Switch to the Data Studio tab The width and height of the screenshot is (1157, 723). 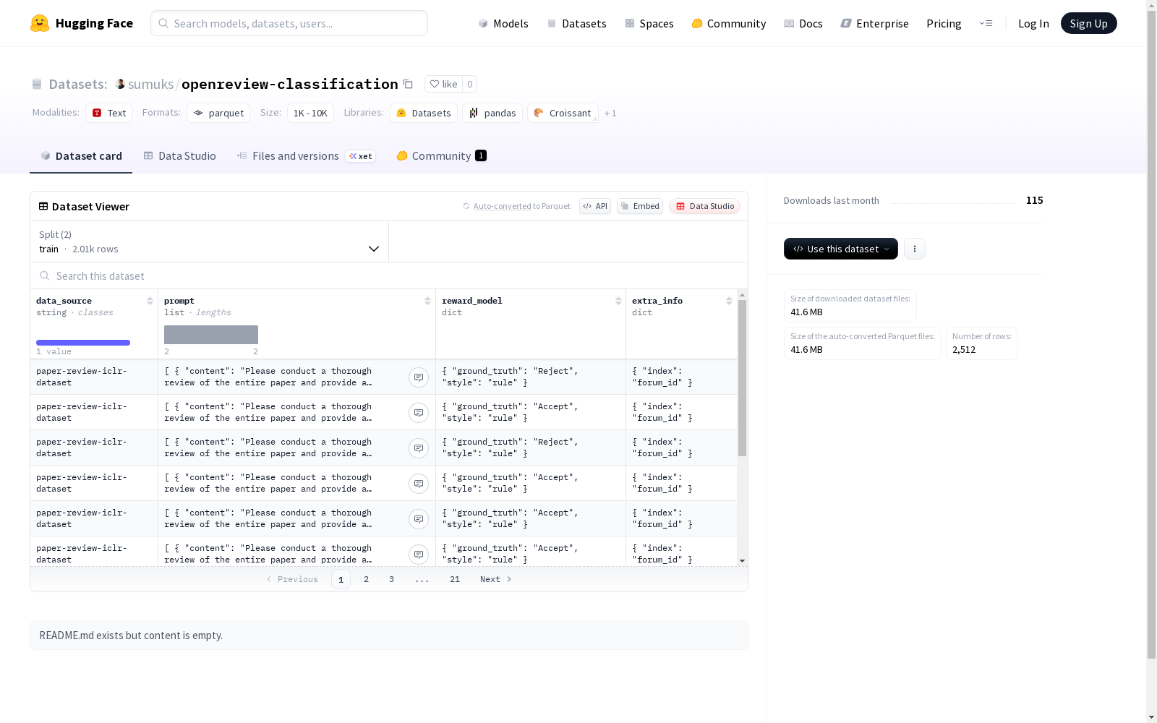[x=180, y=155]
